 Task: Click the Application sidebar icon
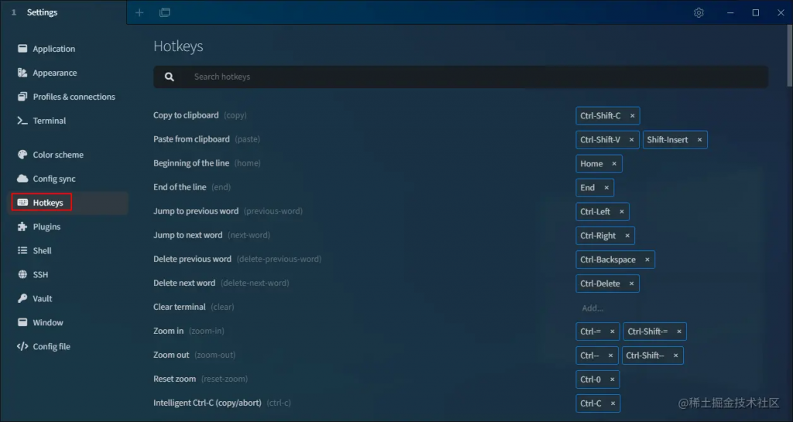coord(22,49)
